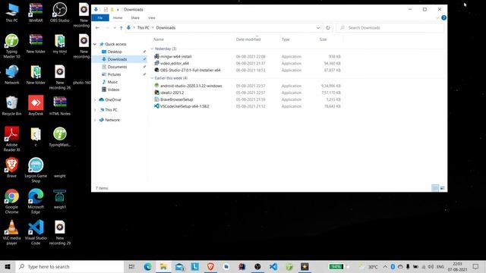Open Adobe Reader XI desktop shortcut
This screenshot has width=486, height=273.
click(x=12, y=139)
